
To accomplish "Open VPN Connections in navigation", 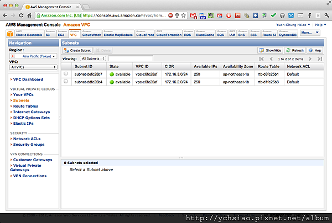I will point(30,176).
